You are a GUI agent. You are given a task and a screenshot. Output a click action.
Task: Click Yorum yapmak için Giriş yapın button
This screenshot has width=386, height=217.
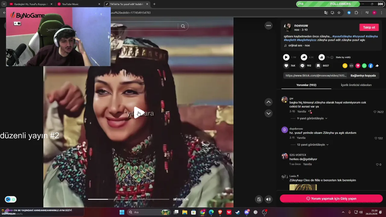(331, 199)
